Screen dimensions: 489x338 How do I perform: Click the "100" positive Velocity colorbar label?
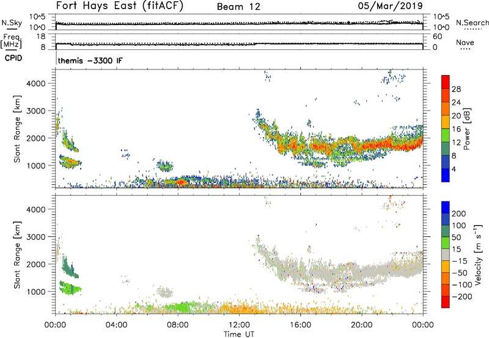point(459,226)
